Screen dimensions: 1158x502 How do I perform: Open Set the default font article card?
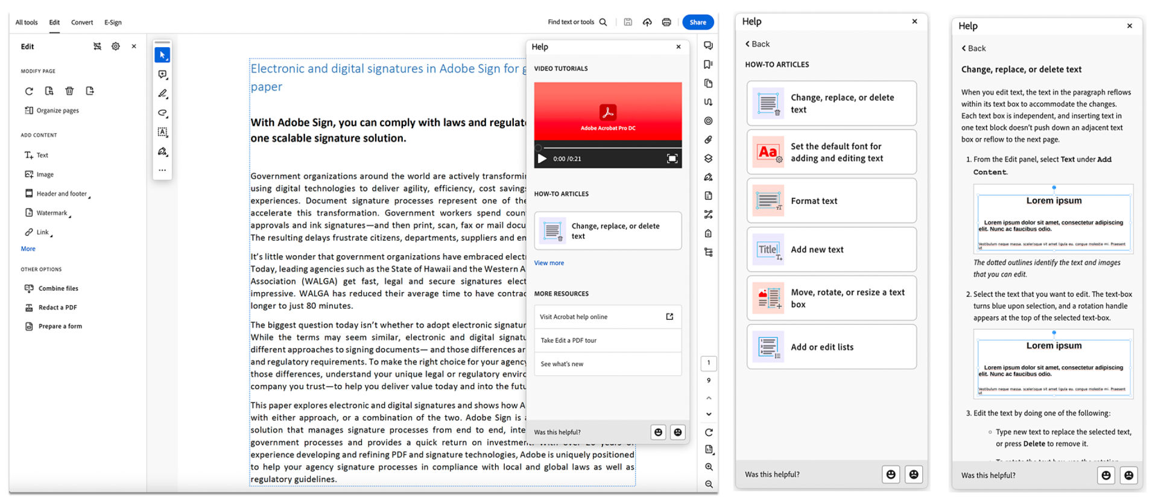click(x=832, y=152)
